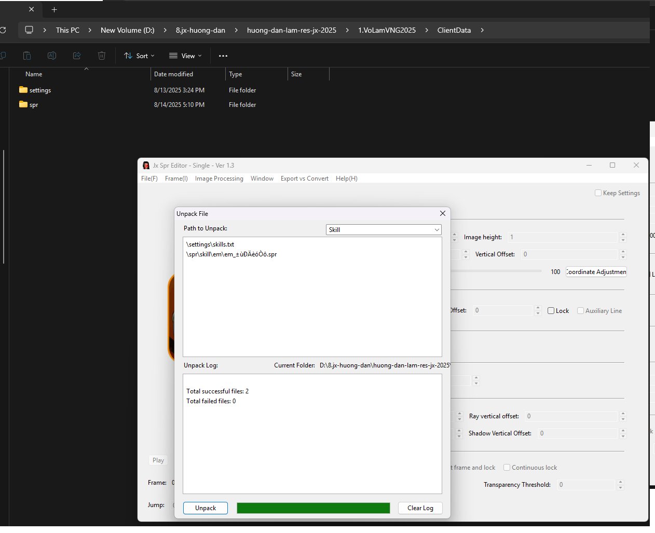This screenshot has height=533, width=655.
Task: Open the Export vs Convert menu
Action: coord(304,179)
